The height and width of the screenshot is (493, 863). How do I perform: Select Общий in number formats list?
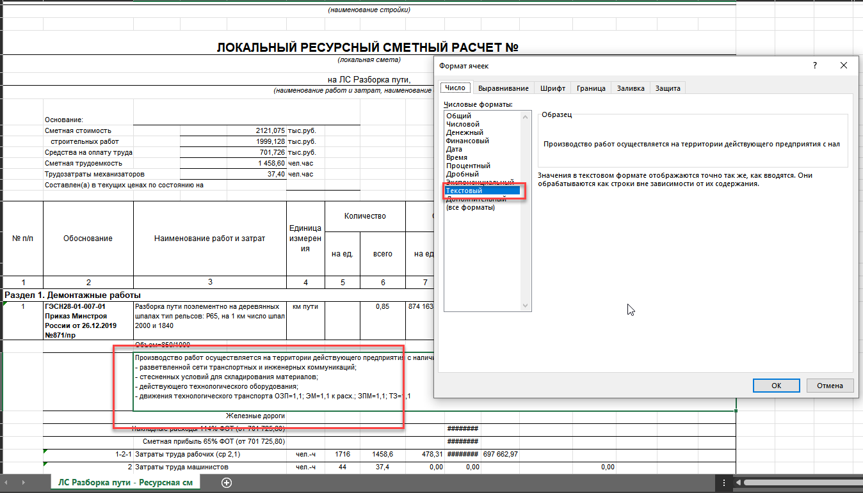[x=458, y=116]
